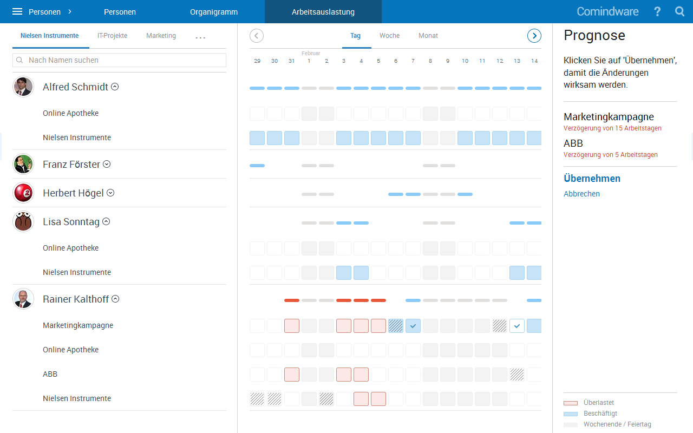Click Franz Förster's avatar
This screenshot has height=433, width=693.
[x=23, y=164]
